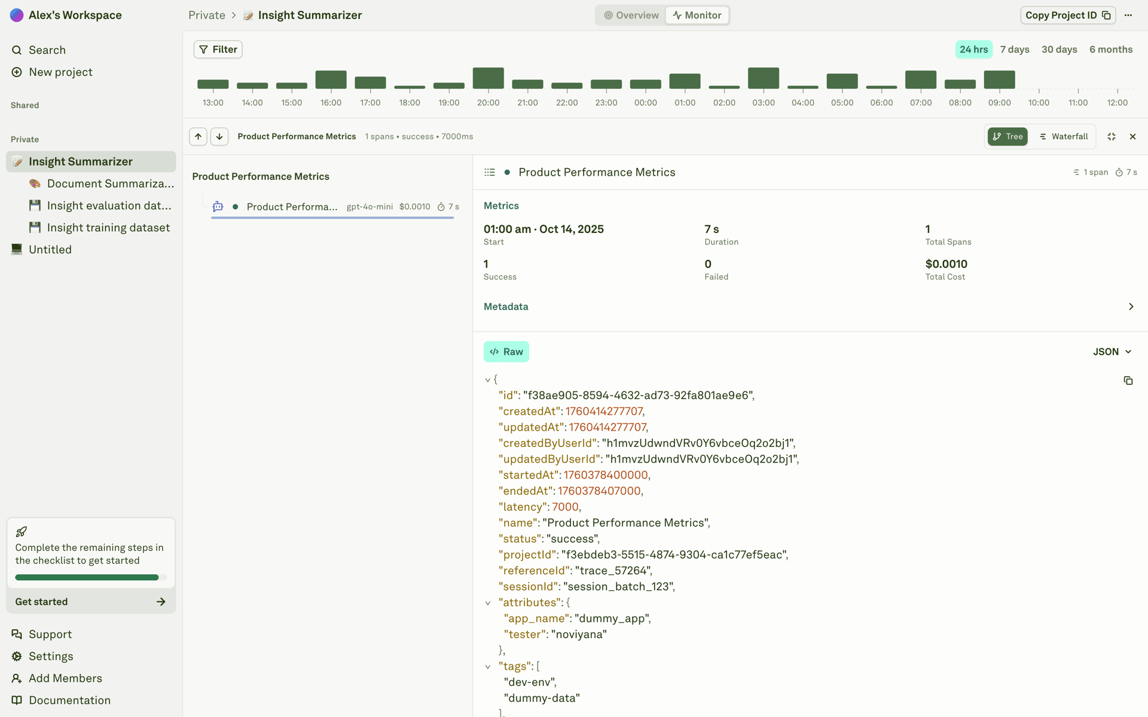Open Add Members

click(x=57, y=679)
